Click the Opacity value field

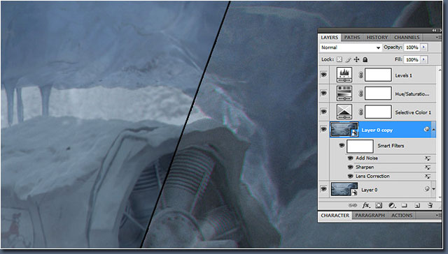coord(412,47)
